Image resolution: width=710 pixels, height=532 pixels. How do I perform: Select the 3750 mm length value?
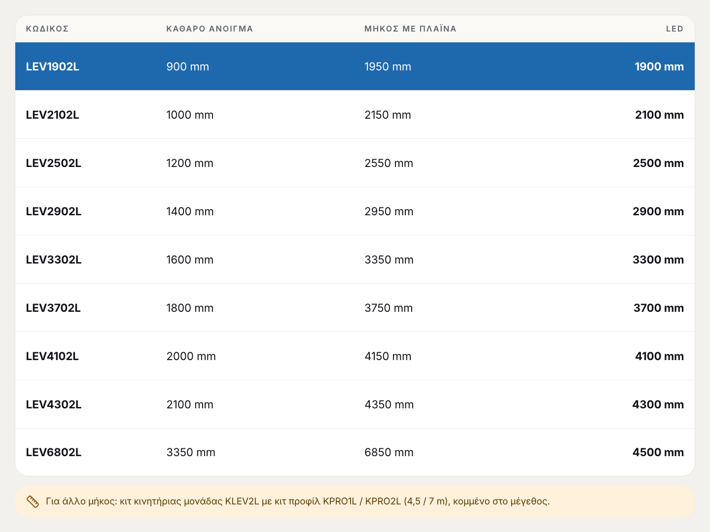tap(389, 308)
